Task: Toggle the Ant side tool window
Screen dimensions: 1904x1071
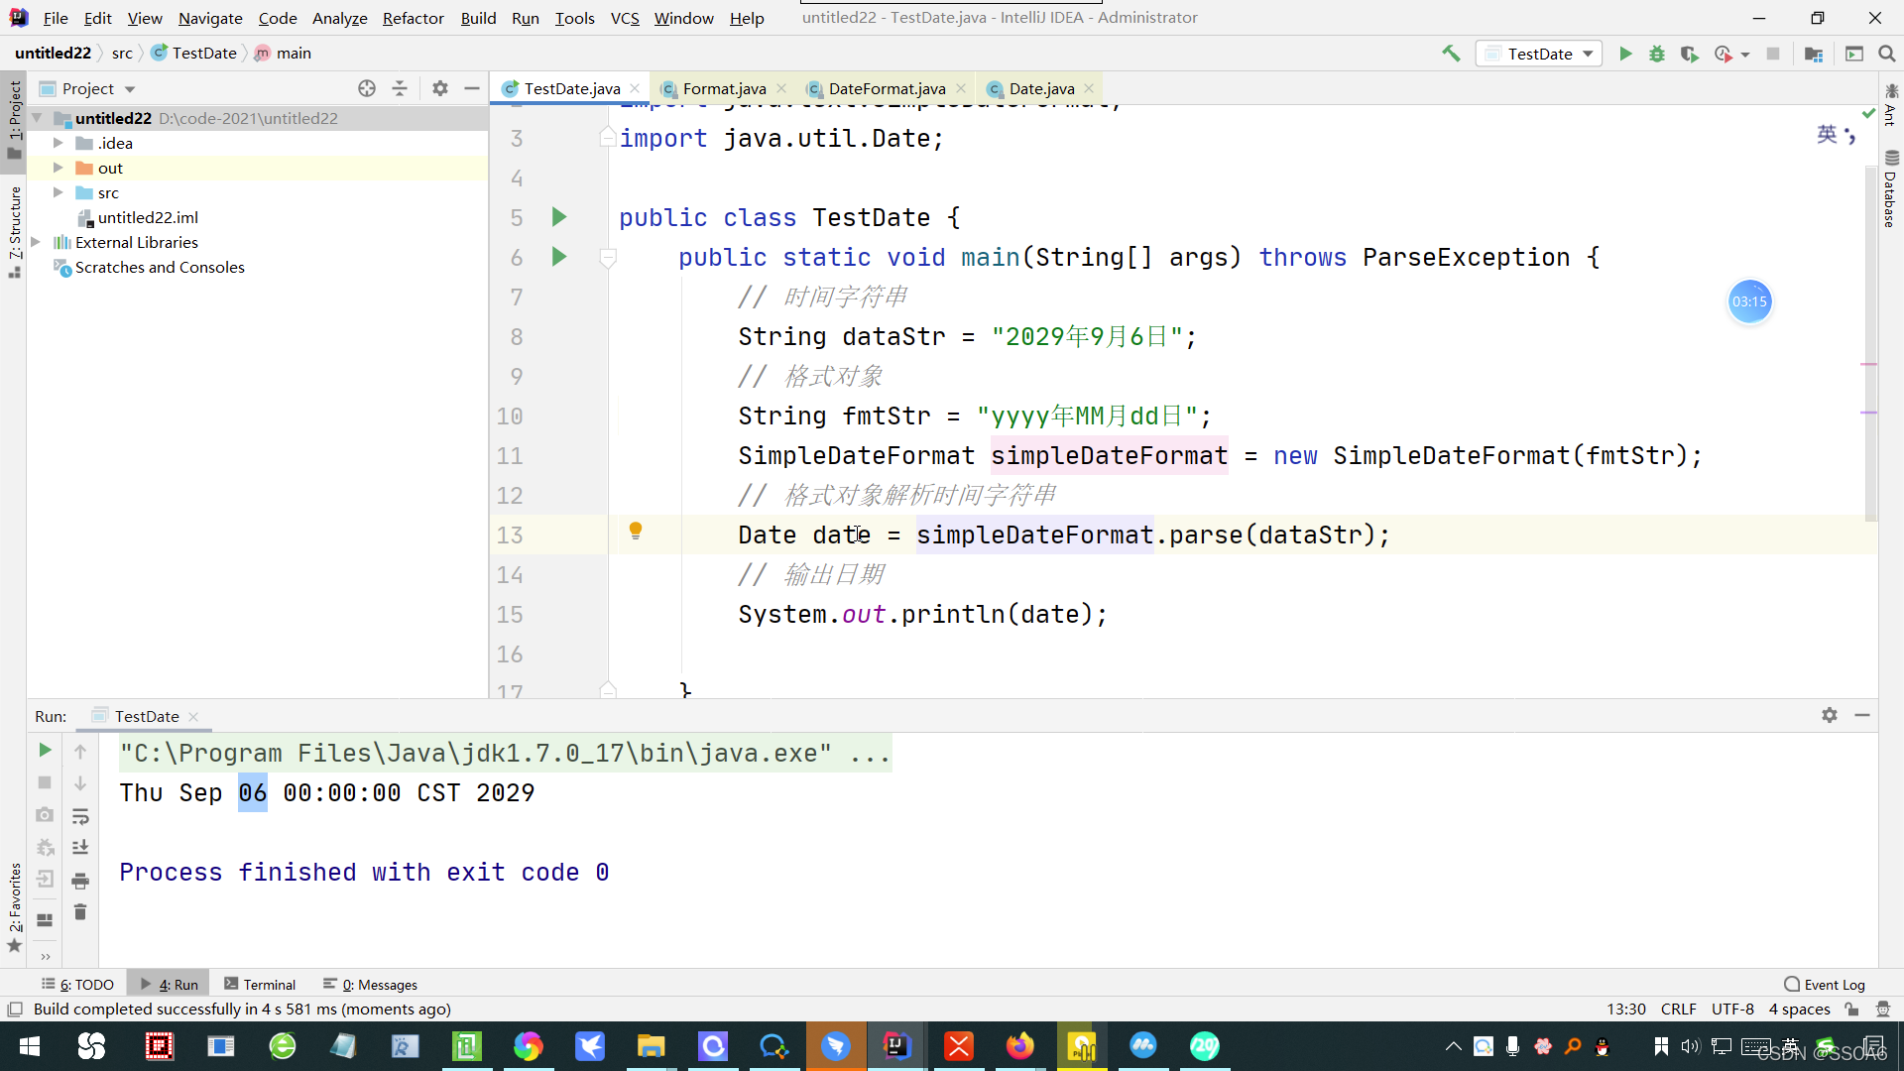Action: (x=1891, y=105)
